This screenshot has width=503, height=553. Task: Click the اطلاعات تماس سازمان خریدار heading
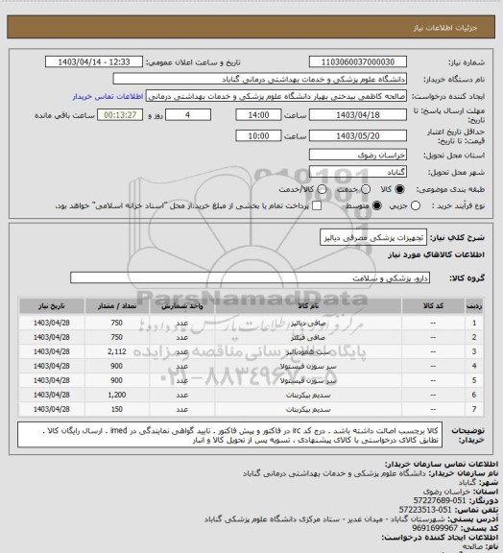coord(442,464)
